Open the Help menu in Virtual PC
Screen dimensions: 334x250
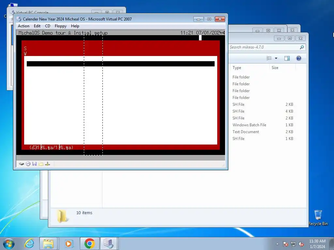click(75, 26)
